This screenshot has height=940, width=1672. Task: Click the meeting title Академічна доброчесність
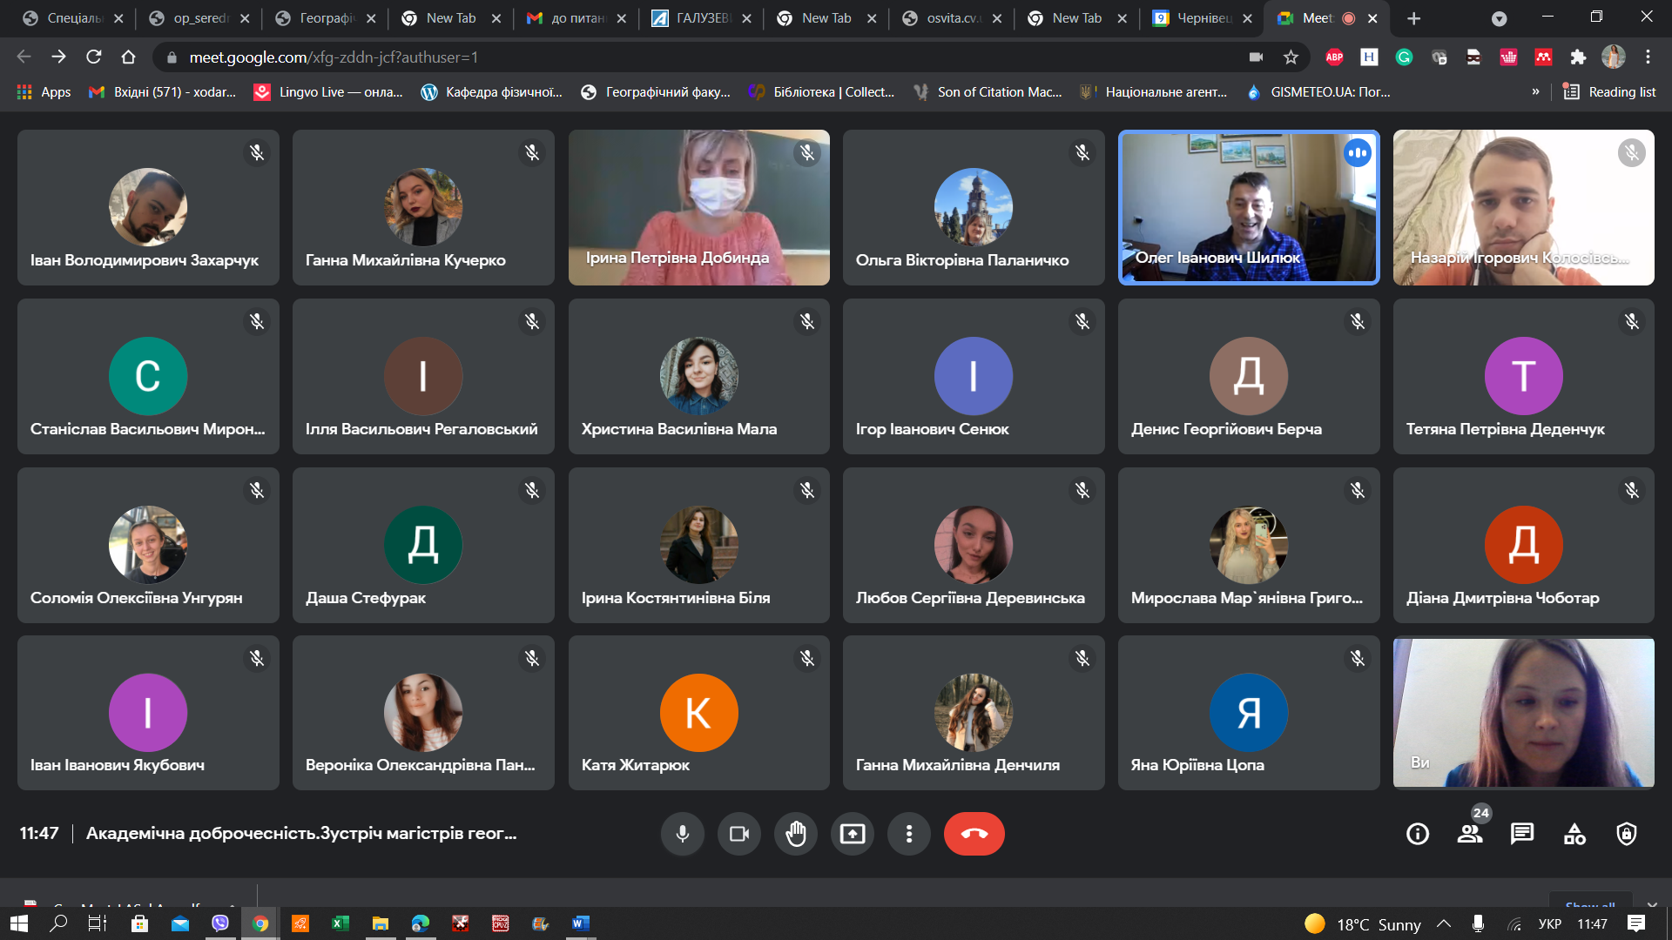click(x=301, y=833)
